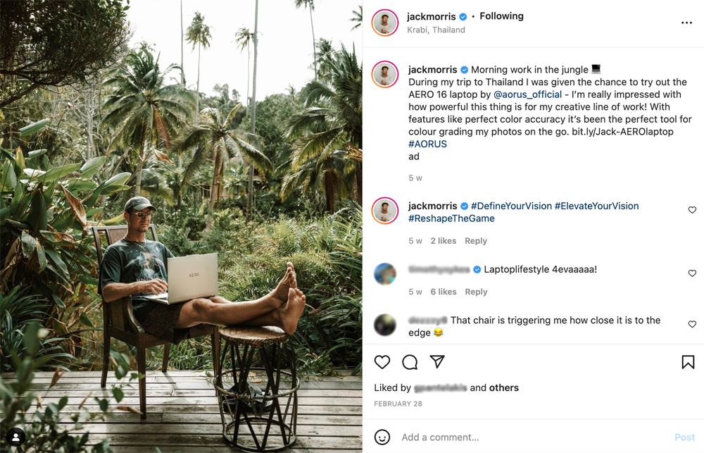Like the #DefineYourVision hashtag comment
The image size is (704, 453).
click(692, 210)
